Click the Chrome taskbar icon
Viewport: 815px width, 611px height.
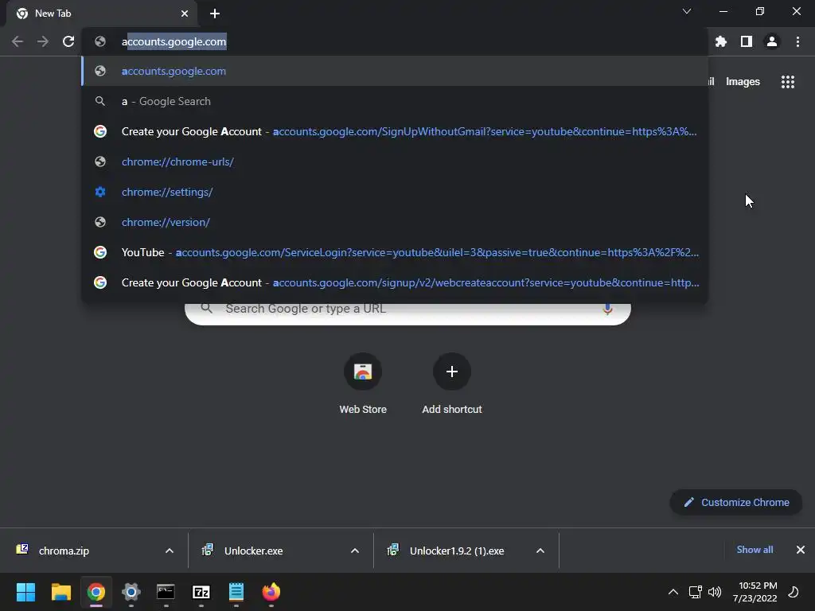[96, 592]
